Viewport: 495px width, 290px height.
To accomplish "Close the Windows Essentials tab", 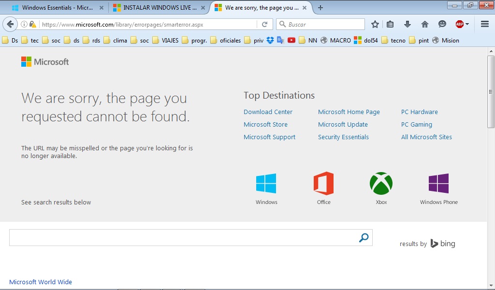I will click(102, 8).
